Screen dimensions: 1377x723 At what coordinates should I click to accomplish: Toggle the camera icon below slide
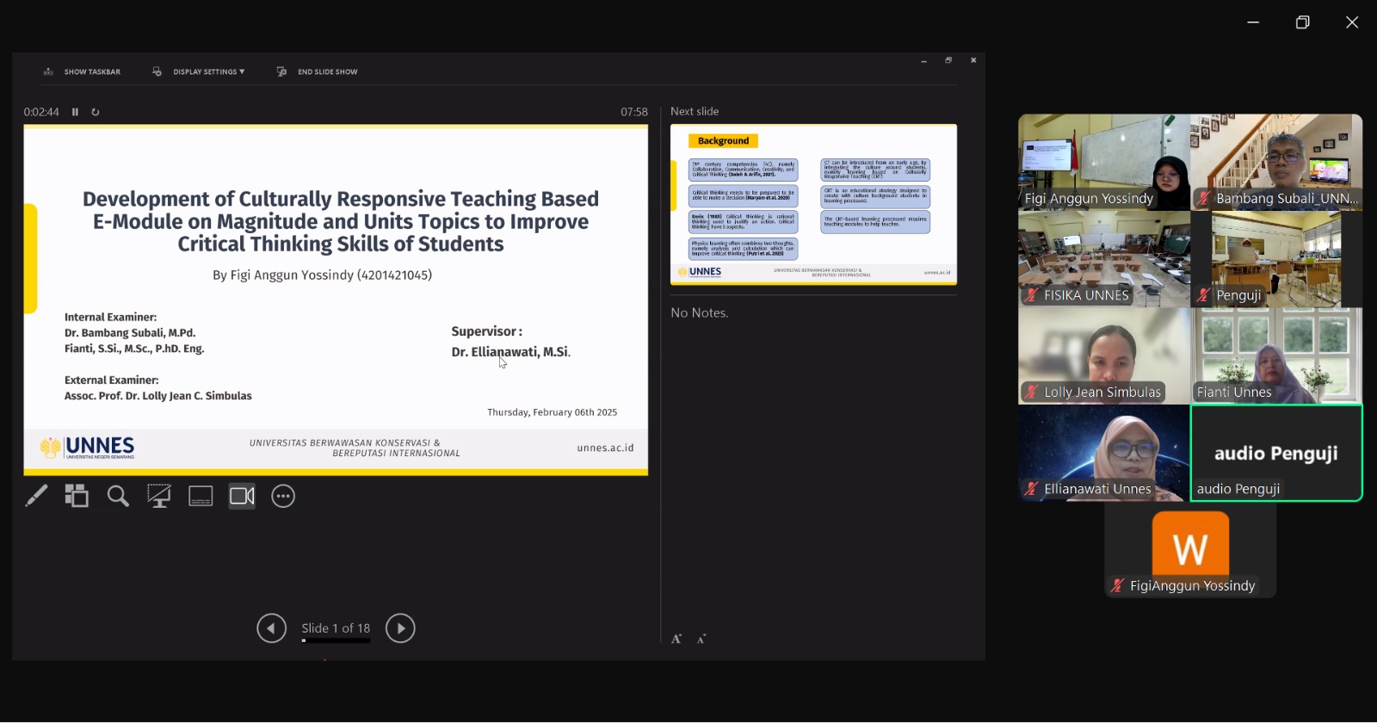(242, 497)
